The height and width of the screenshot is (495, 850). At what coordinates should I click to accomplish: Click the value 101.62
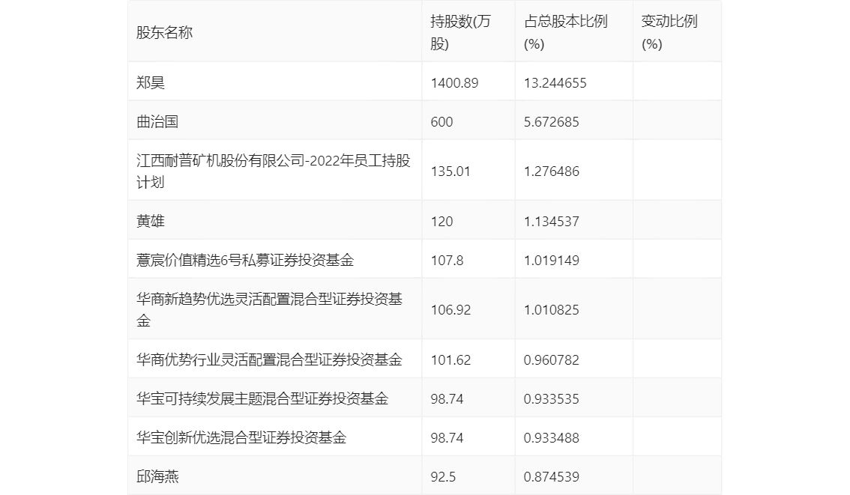click(450, 360)
